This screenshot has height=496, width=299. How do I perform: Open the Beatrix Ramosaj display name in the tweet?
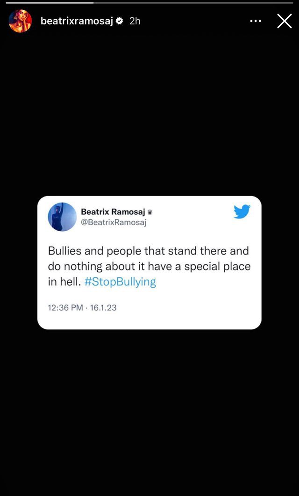click(113, 212)
